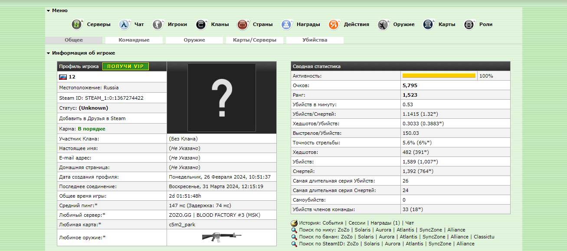The width and height of the screenshot is (567, 251).
Task: Click the Maps icon in menu
Action: pos(429,25)
